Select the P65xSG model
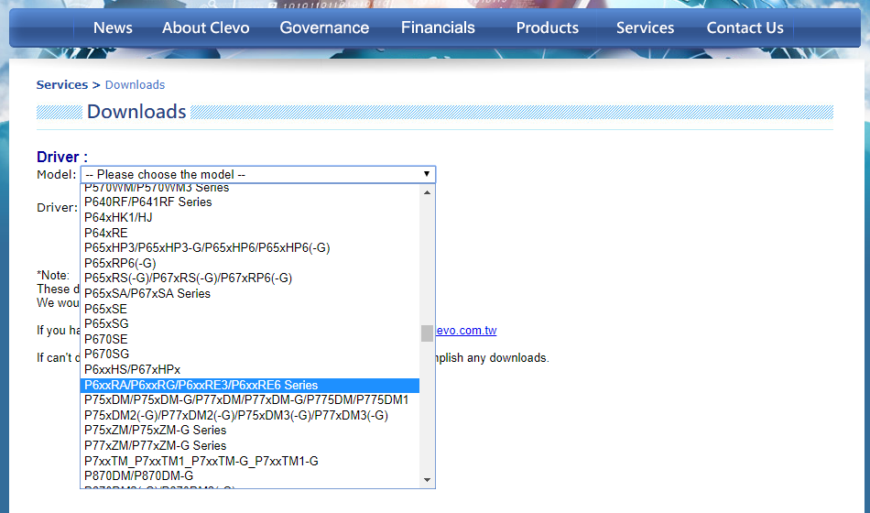 pyautogui.click(x=250, y=323)
